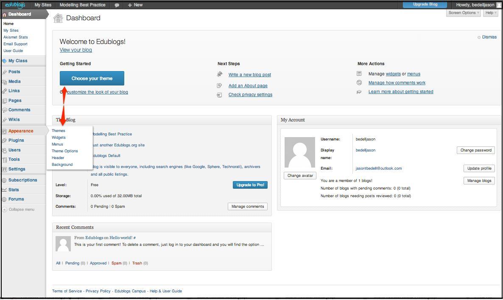
Task: Open the Modelling Best Practice site menu
Action: point(82,5)
